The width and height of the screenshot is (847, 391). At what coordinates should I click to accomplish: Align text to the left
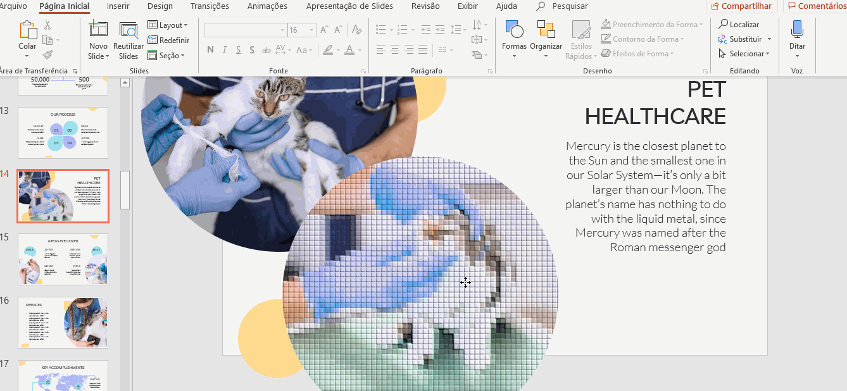(x=381, y=50)
